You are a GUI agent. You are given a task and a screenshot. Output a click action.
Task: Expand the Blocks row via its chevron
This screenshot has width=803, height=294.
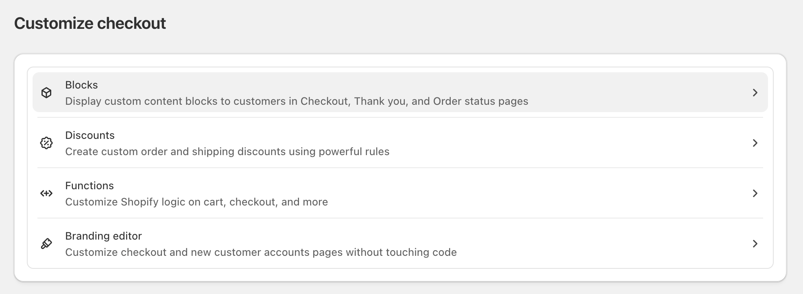pyautogui.click(x=756, y=93)
